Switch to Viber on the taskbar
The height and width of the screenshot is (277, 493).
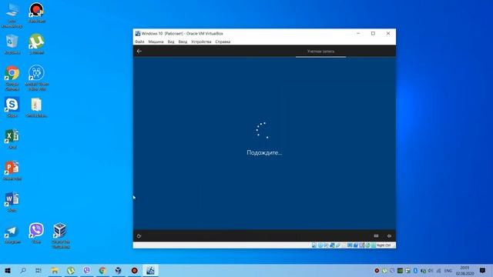tap(87, 270)
